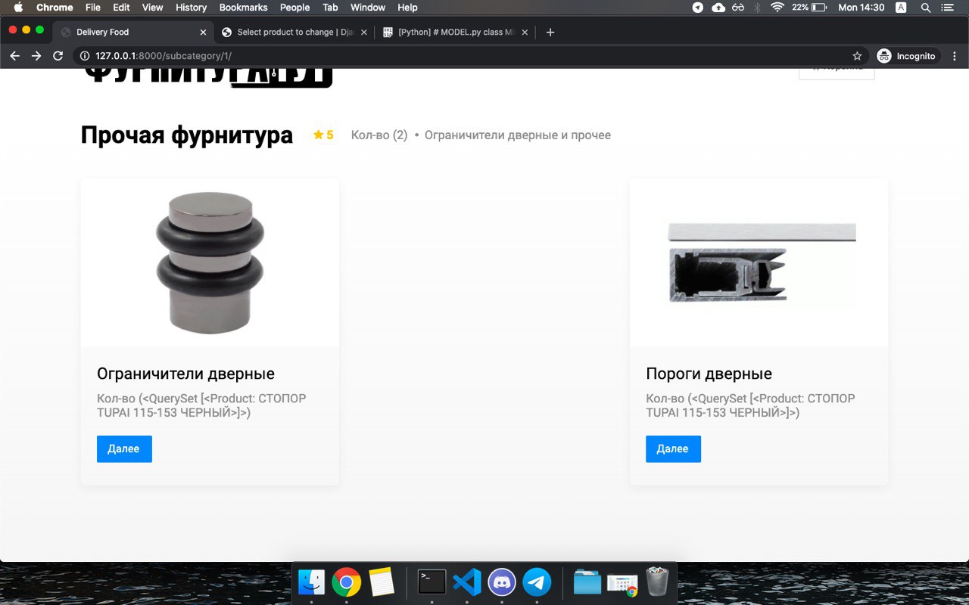Open Chrome three-dot menu
Viewport: 969px width, 605px height.
pos(955,56)
